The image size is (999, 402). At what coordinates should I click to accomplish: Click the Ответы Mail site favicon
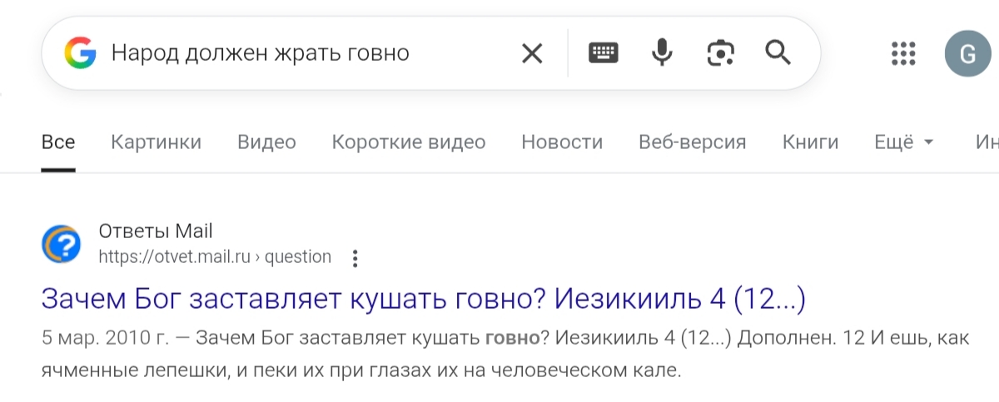62,244
